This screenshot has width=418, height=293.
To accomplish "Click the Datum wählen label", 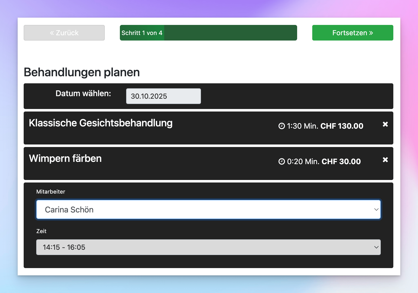I will [83, 93].
